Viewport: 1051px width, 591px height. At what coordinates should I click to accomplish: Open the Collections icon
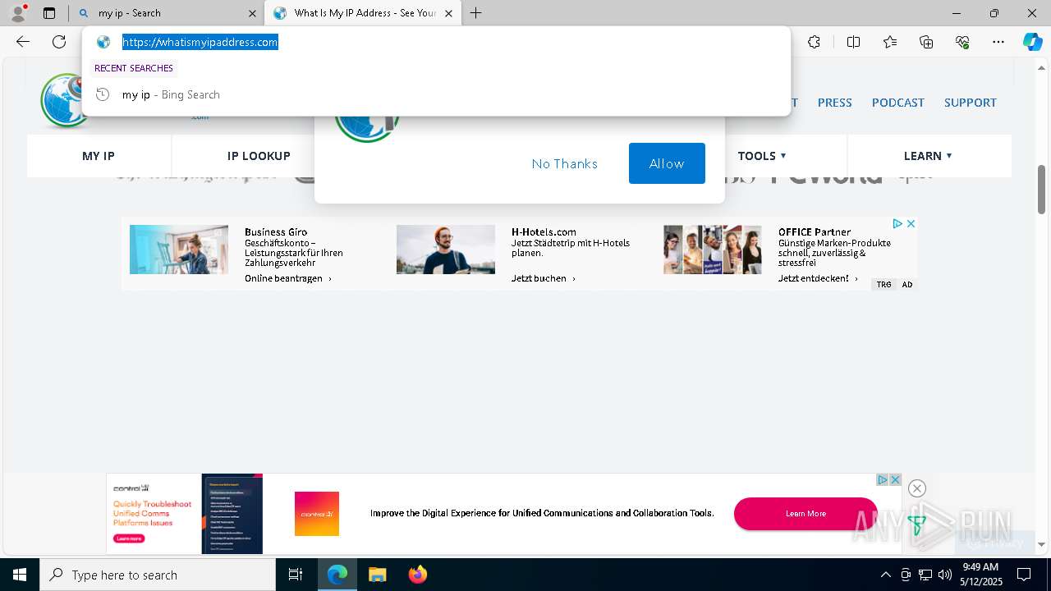926,42
